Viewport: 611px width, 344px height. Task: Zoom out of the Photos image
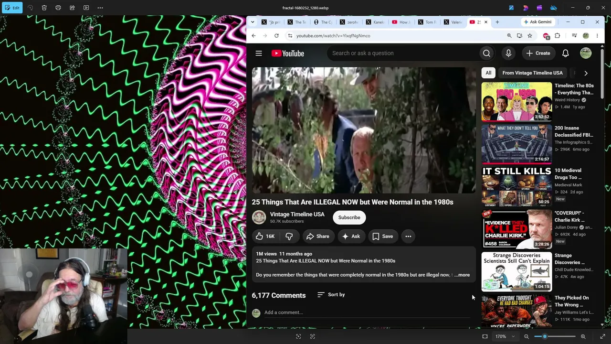(x=527, y=336)
